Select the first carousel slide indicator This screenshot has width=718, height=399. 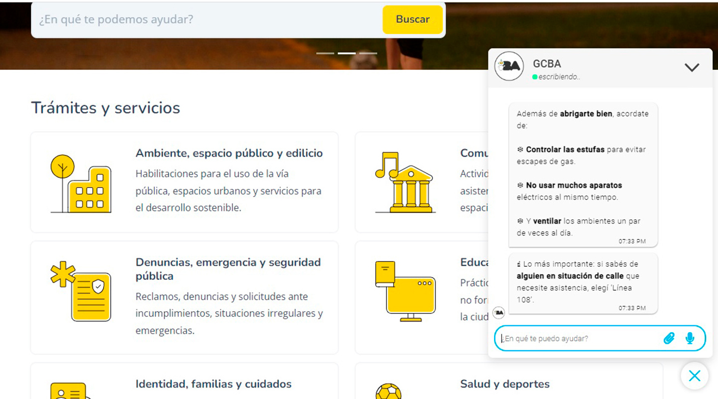(x=325, y=53)
